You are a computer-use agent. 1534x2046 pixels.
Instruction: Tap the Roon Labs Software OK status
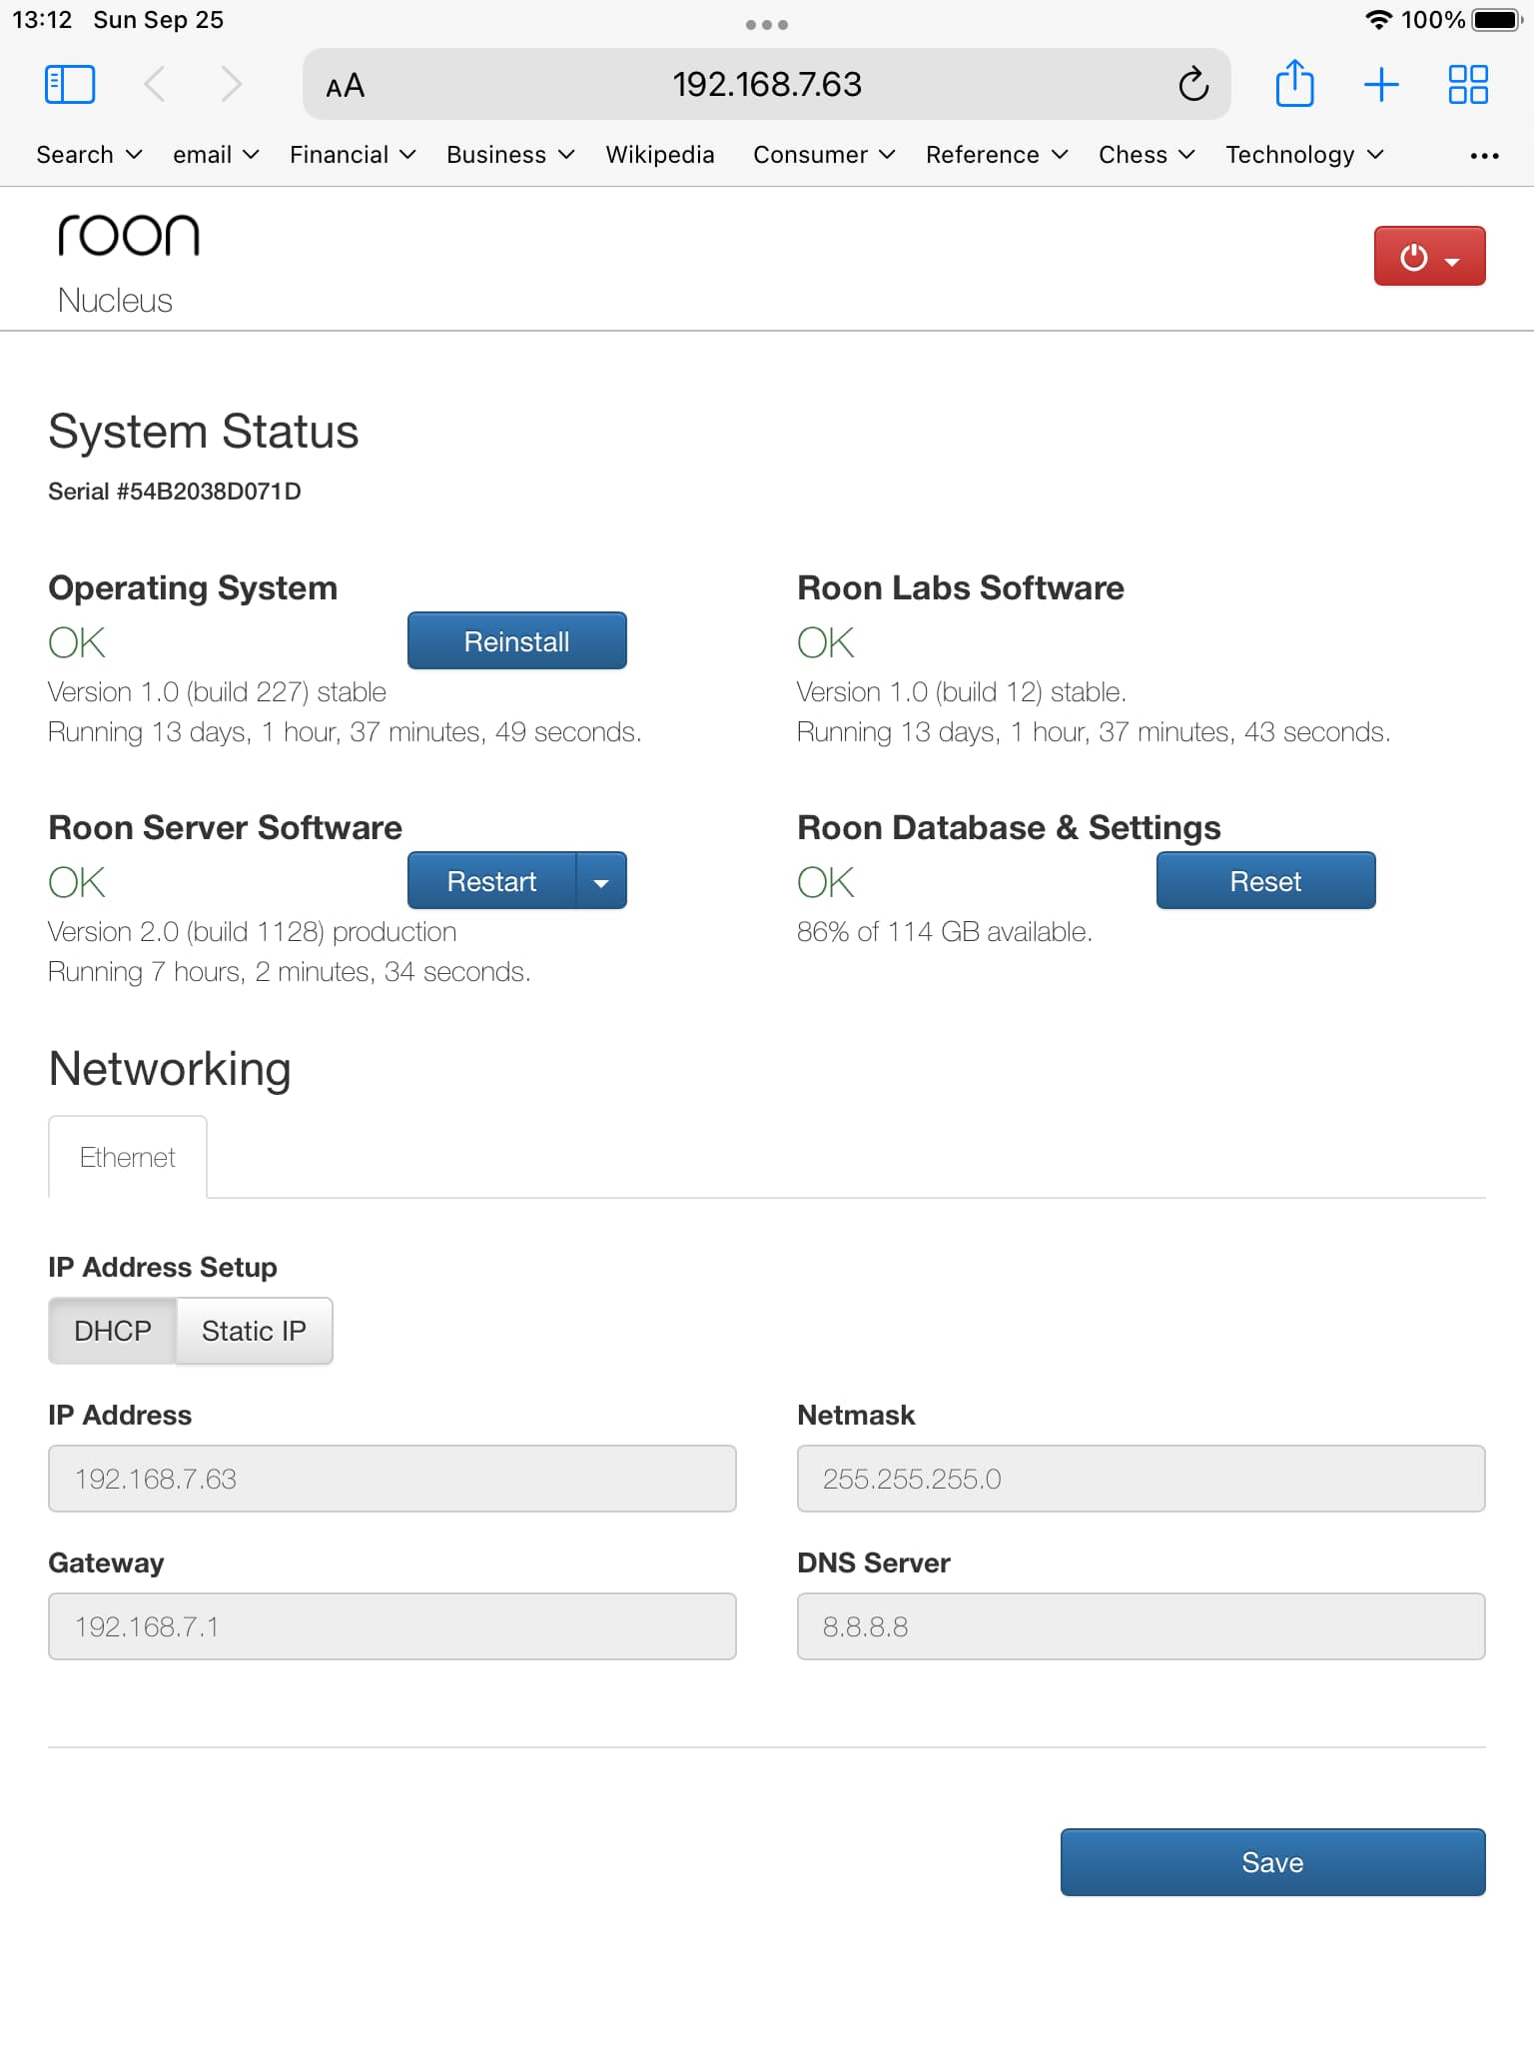pyautogui.click(x=826, y=643)
